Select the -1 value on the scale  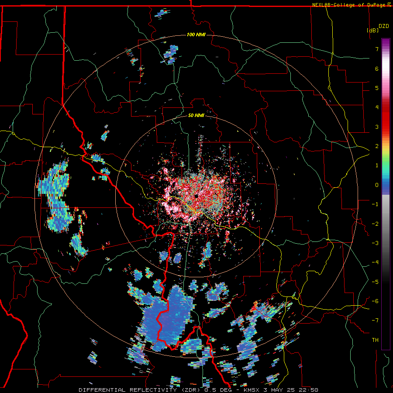click(375, 204)
